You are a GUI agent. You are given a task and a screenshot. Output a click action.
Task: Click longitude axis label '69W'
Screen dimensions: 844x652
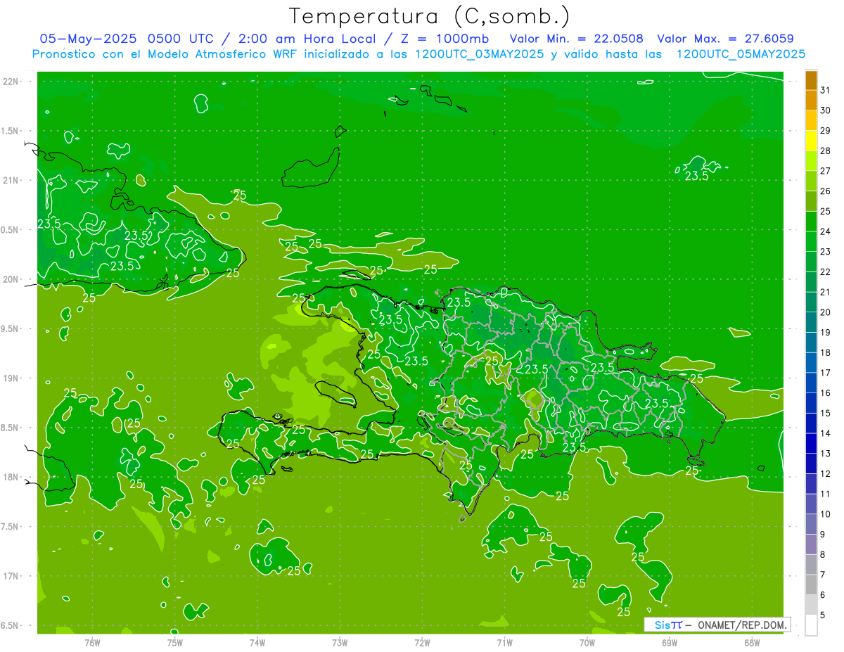click(x=670, y=643)
